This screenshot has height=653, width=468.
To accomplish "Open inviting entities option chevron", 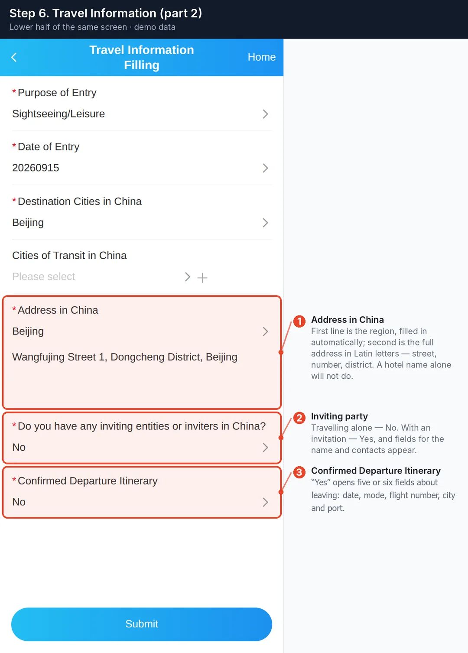I will (265, 448).
